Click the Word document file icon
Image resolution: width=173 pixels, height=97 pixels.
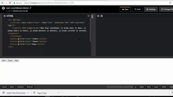pos(4,93)
